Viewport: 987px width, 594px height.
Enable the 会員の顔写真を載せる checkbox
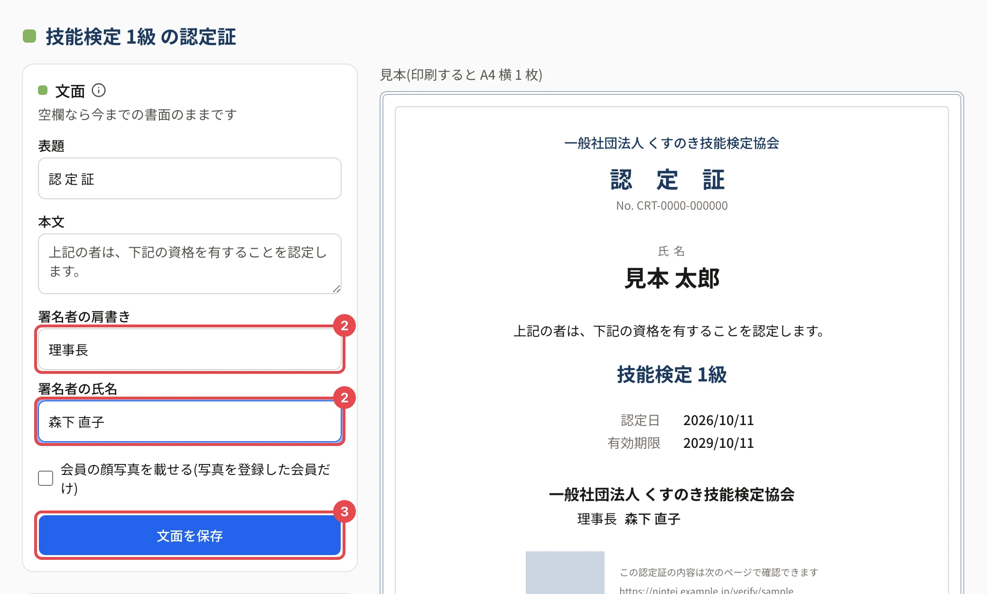[46, 478]
